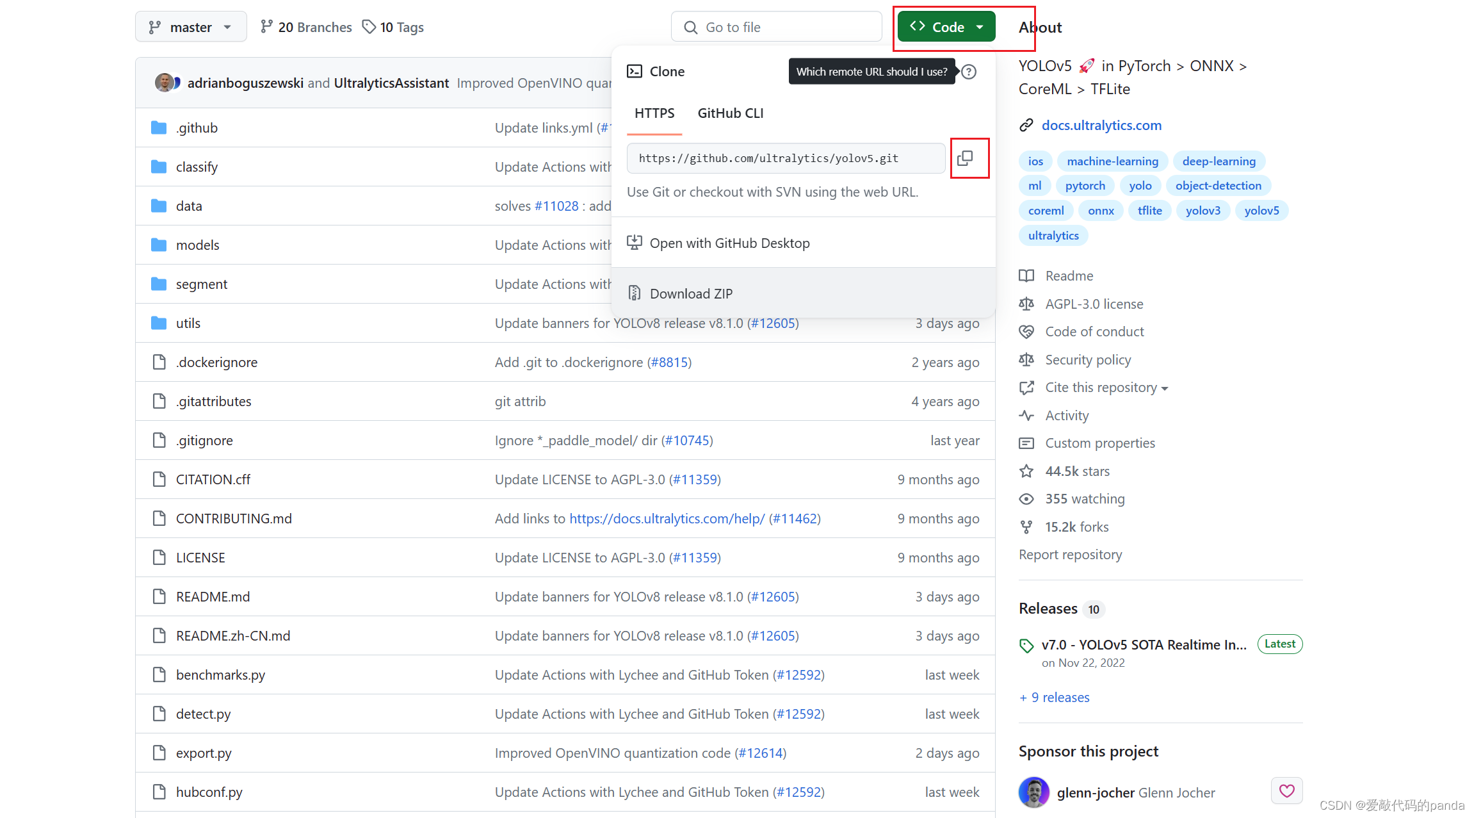The width and height of the screenshot is (1474, 818).
Task: Open the detect.py file
Action: coord(203,714)
